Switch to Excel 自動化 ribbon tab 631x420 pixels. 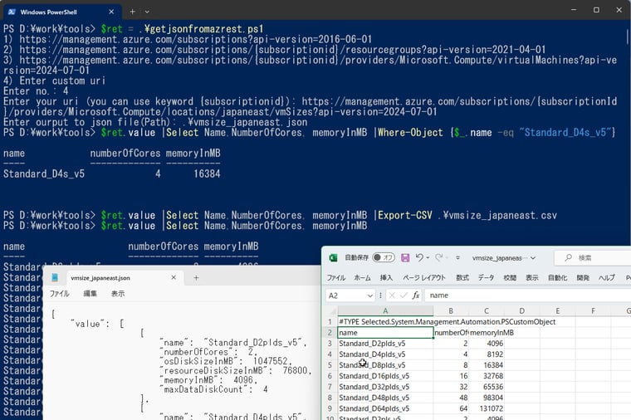pos(558,277)
